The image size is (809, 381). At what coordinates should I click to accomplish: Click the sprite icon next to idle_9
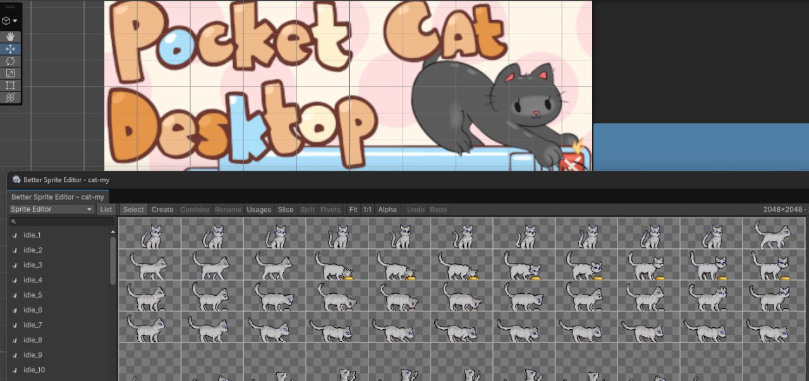(x=15, y=355)
